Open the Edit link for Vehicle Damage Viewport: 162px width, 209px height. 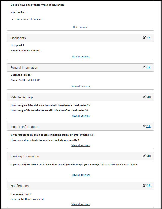[148, 97]
